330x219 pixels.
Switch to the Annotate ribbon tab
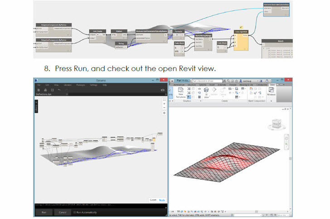coord(222,85)
